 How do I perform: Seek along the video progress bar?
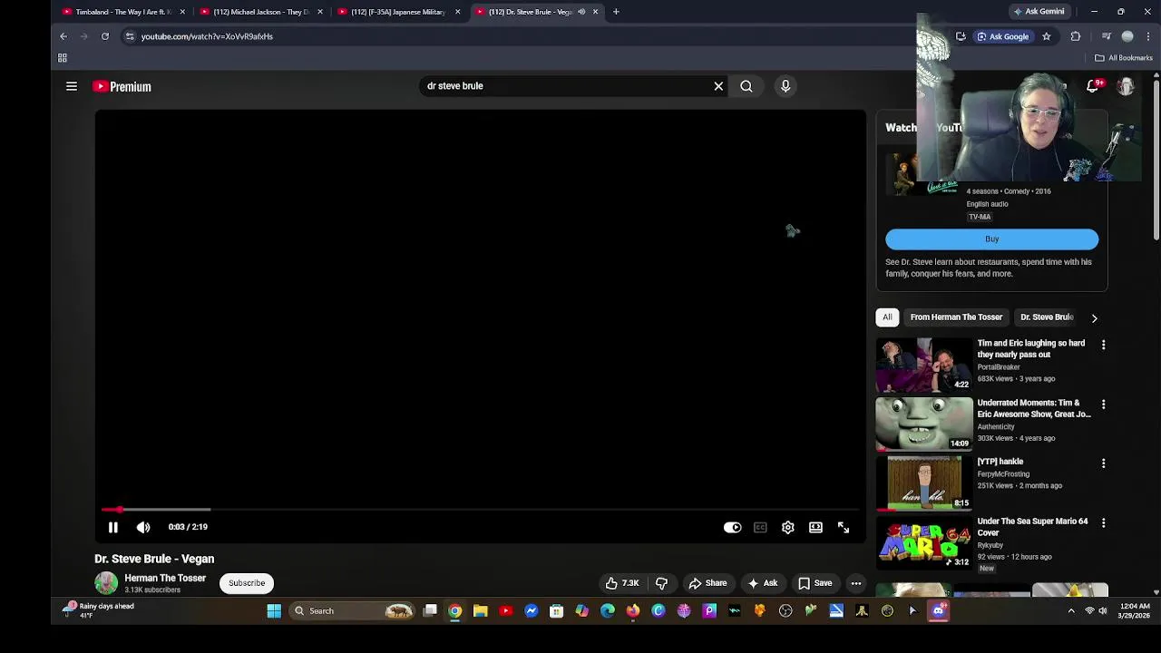coord(481,510)
